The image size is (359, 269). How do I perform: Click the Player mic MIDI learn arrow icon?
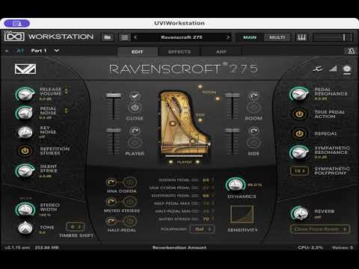[x=135, y=131]
